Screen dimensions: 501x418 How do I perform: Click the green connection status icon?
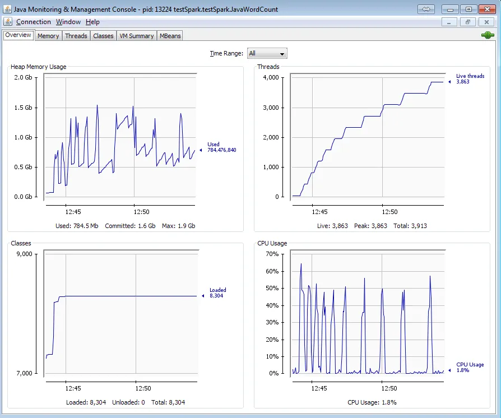tap(488, 35)
